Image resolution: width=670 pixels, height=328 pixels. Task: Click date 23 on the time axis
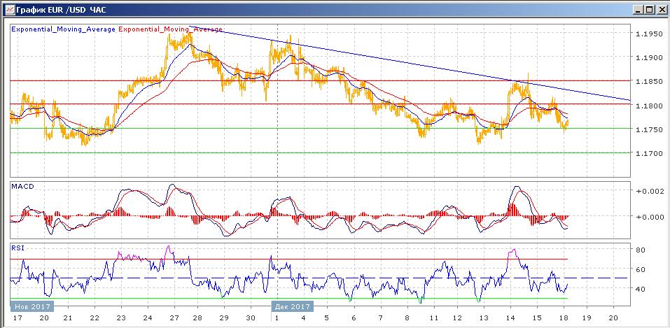tap(120, 318)
